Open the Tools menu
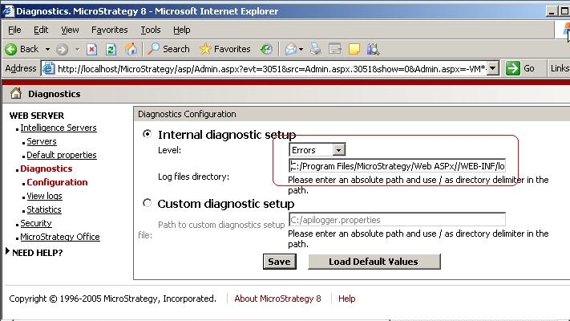 coord(151,30)
